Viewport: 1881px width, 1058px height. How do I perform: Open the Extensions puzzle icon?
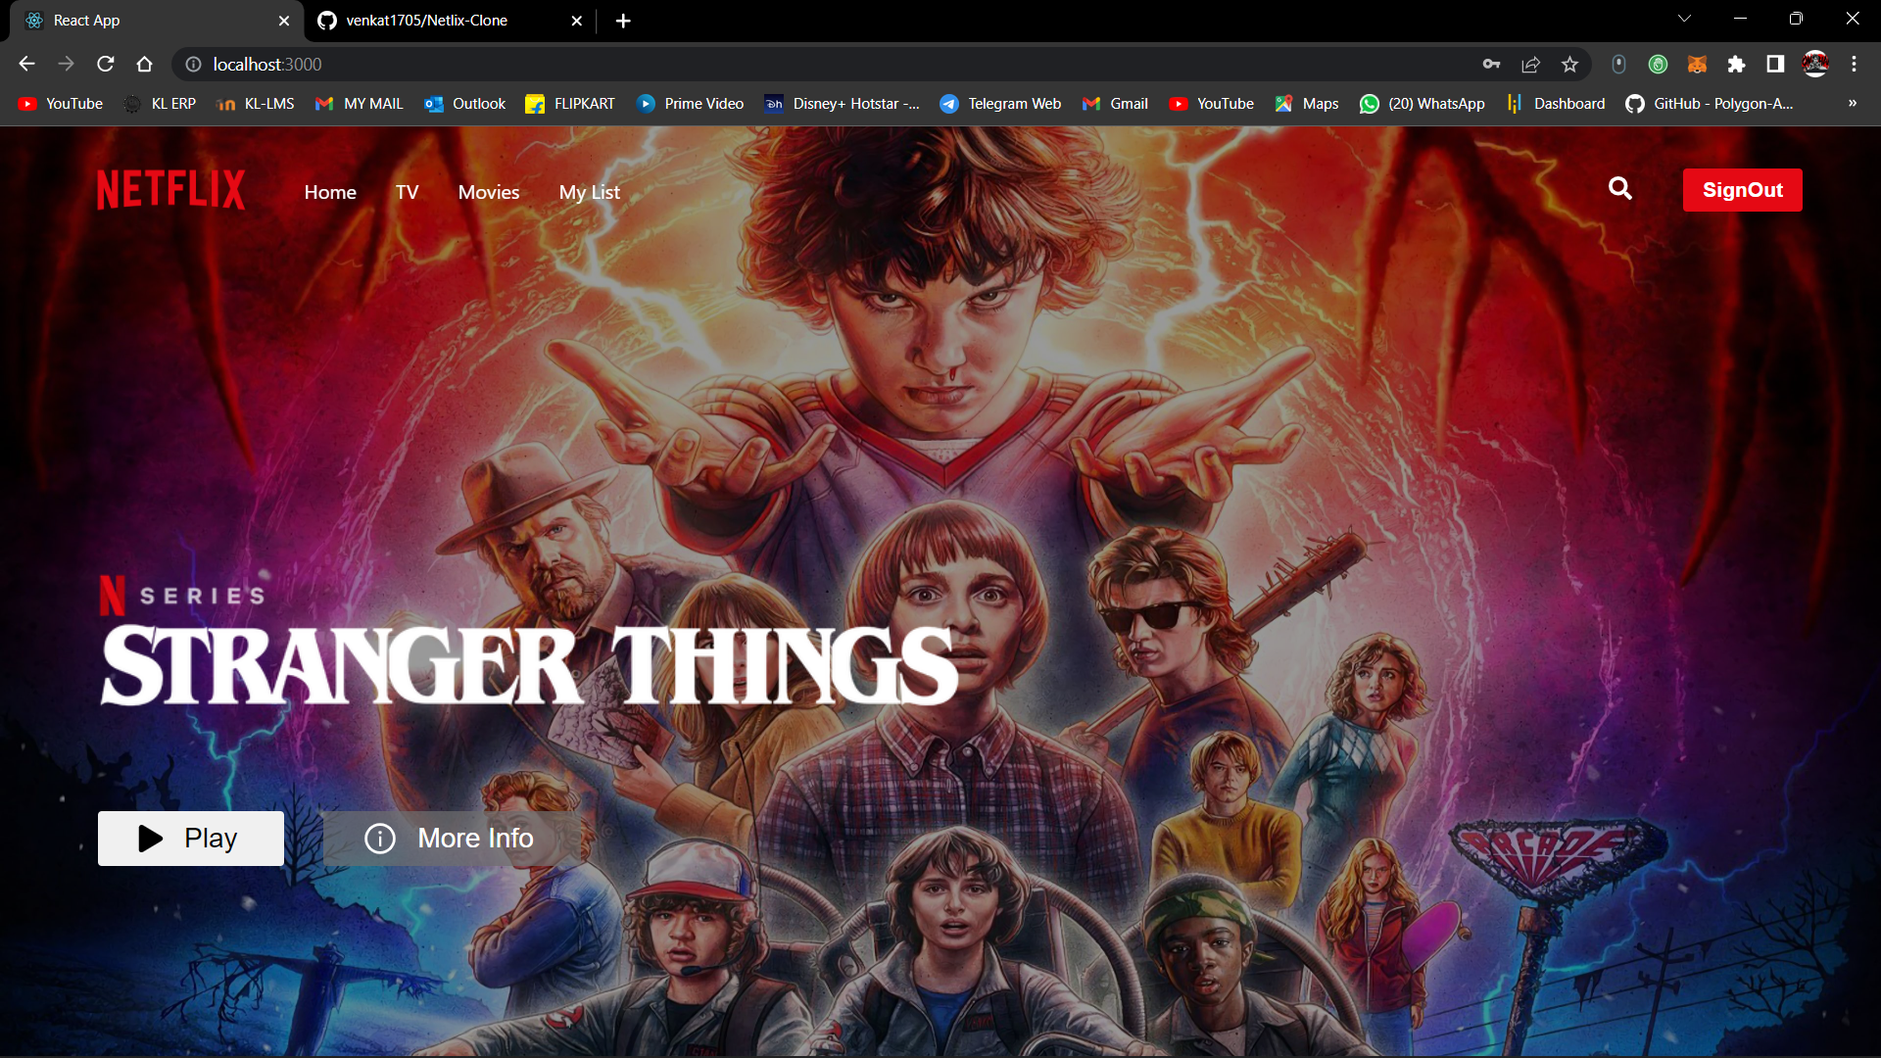(x=1736, y=64)
